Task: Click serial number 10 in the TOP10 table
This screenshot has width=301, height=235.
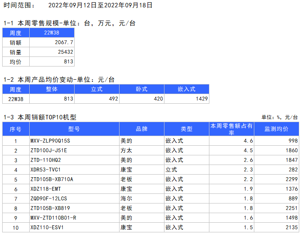Action: [x=16, y=228]
